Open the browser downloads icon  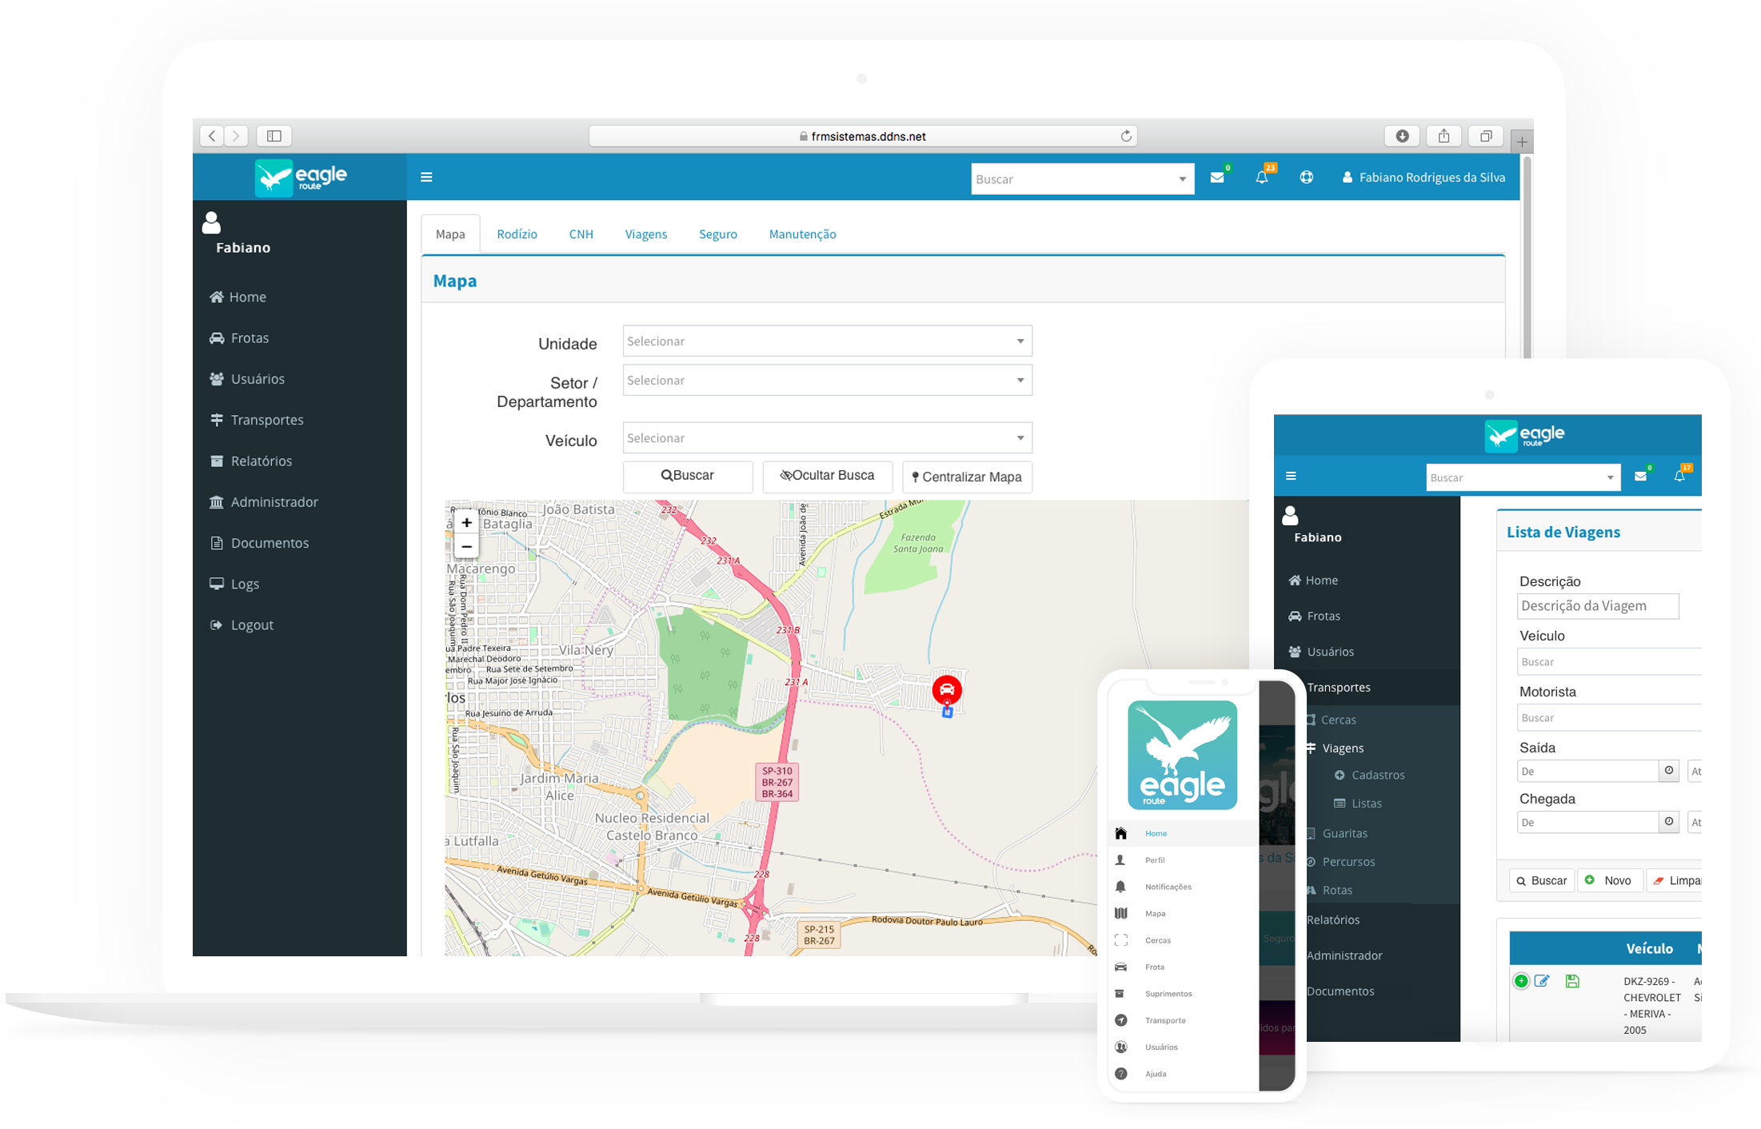pos(1402,136)
